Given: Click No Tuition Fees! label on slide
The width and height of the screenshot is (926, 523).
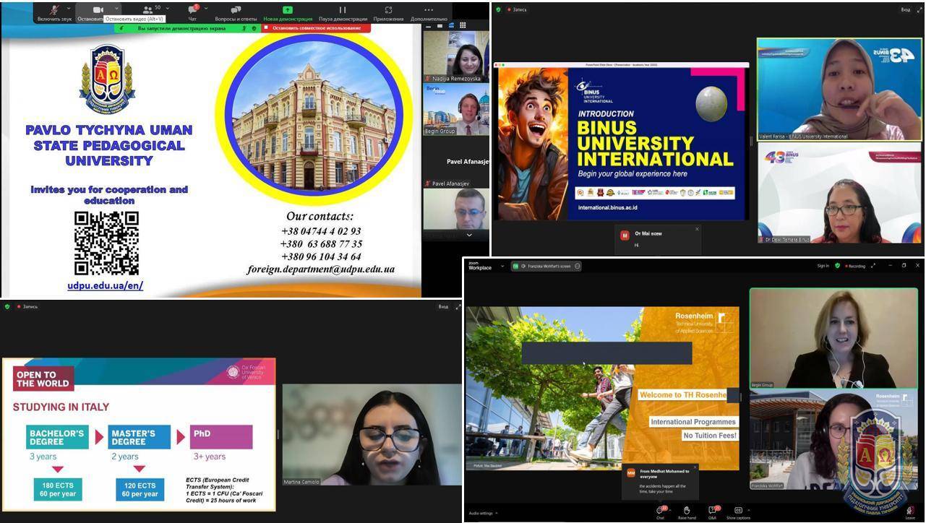Looking at the screenshot, I should point(710,436).
